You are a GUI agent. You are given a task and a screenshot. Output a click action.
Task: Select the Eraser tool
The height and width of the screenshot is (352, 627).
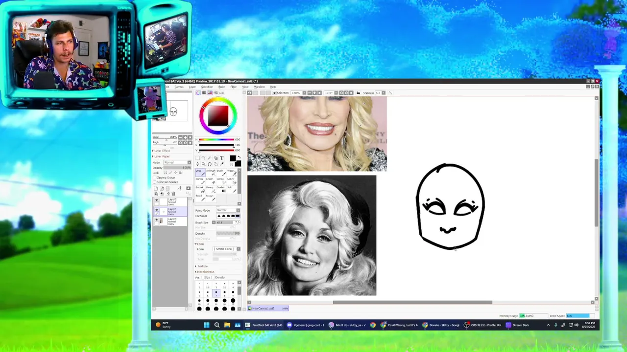click(x=210, y=180)
